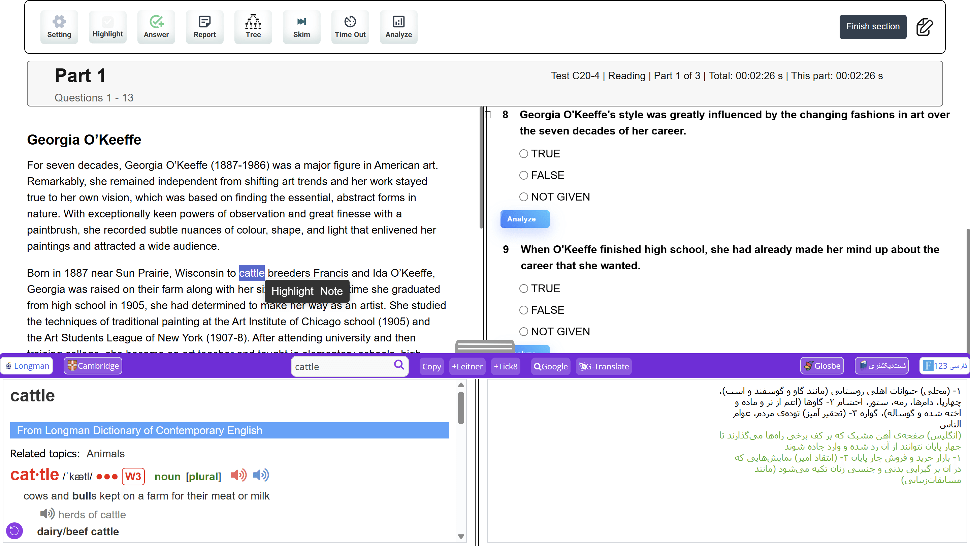Open the Tree structure tool
Screen dimensions: 970x546
(x=253, y=27)
